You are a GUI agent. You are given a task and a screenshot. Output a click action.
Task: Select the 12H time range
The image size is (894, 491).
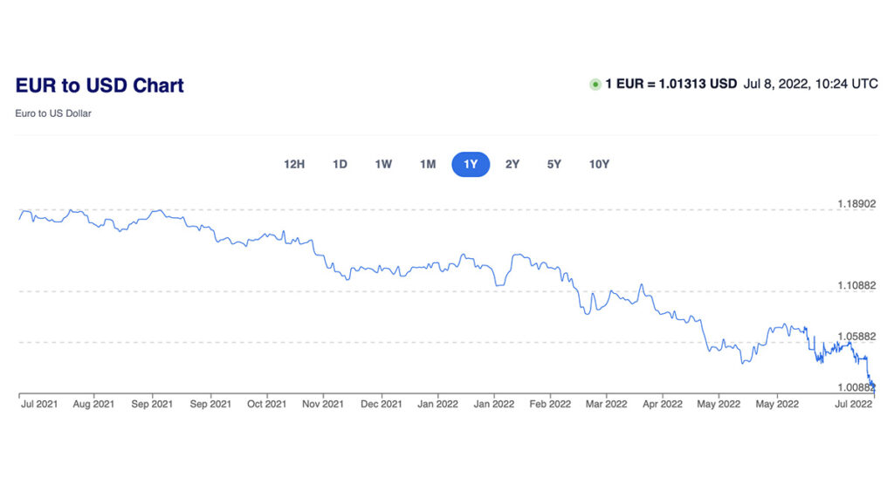point(294,164)
